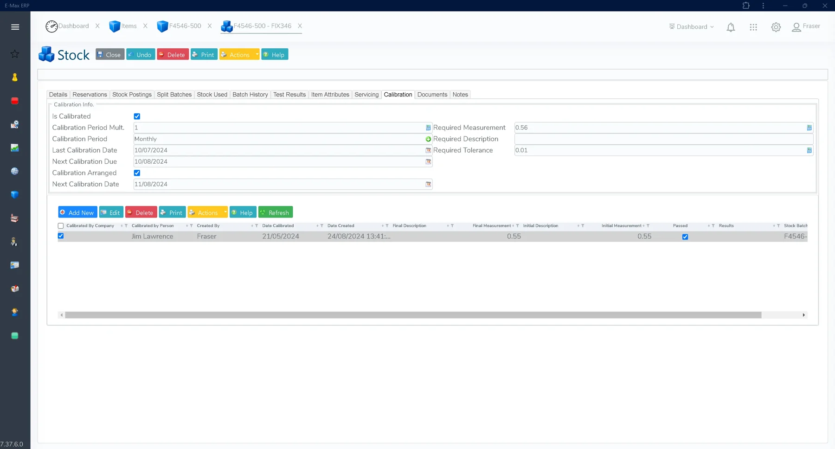
Task: Open the Fraser user profile
Action: [x=806, y=26]
